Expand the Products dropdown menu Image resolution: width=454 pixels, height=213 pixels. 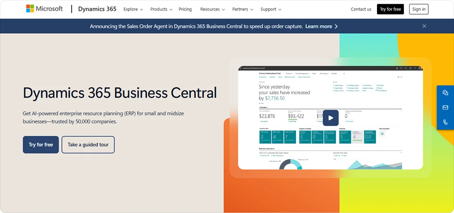161,9
